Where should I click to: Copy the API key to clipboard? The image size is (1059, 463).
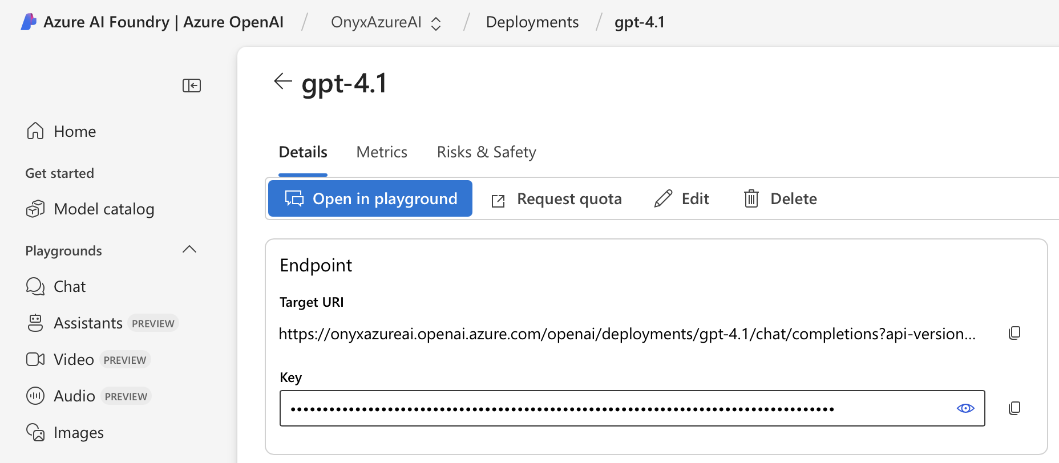[x=1014, y=408]
